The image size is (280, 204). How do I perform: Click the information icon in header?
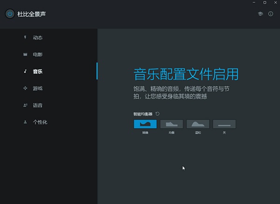coord(271,14)
